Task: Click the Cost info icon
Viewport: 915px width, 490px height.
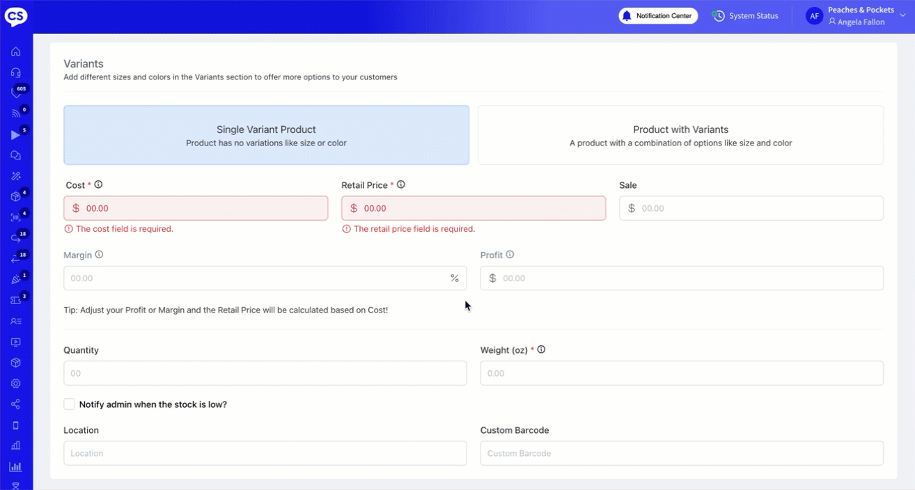Action: click(98, 184)
